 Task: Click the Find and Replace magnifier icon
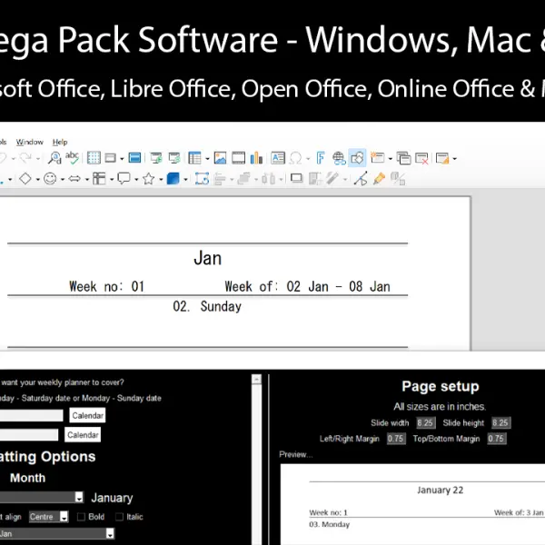[x=54, y=158]
